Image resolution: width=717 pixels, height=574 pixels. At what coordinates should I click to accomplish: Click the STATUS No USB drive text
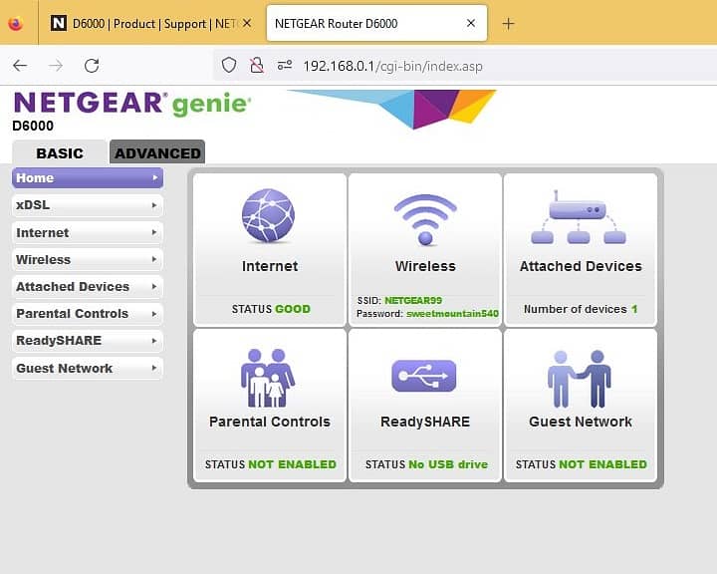tap(426, 464)
